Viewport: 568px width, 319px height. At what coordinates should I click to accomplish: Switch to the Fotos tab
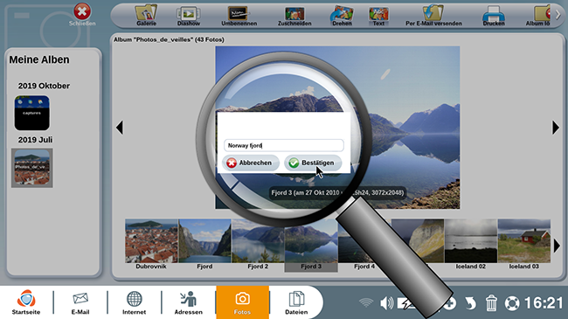point(242,302)
